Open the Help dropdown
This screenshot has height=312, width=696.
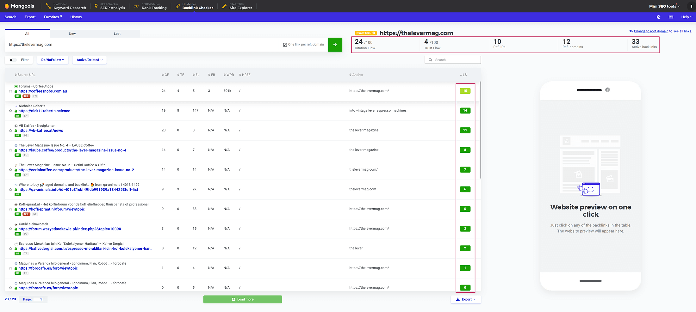pyautogui.click(x=687, y=17)
